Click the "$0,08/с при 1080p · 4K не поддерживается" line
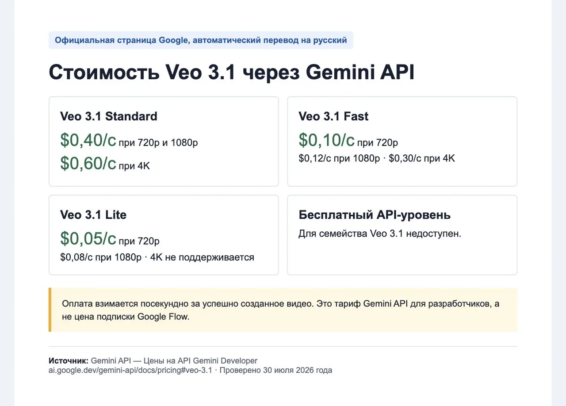This screenshot has width=566, height=406. [x=157, y=257]
